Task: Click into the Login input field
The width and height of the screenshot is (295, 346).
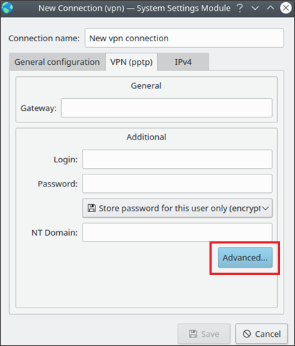Action: tap(177, 159)
